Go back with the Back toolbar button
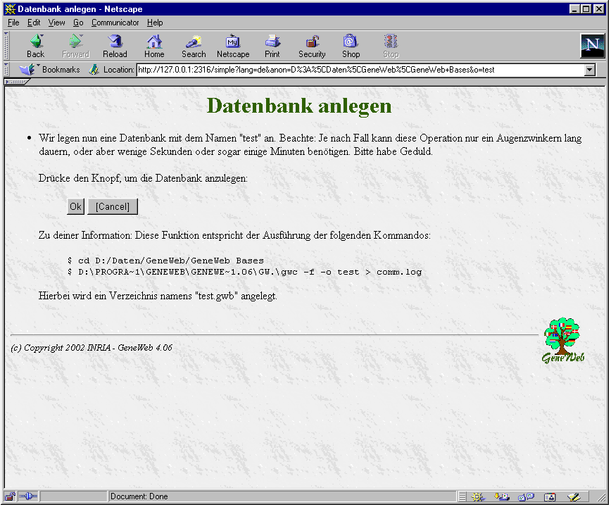Screen dimensions: 611x507 [35, 46]
